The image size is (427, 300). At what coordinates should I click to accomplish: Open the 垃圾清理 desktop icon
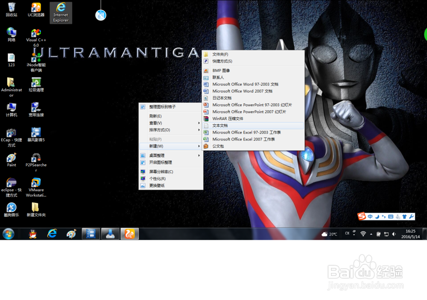[x=36, y=84]
